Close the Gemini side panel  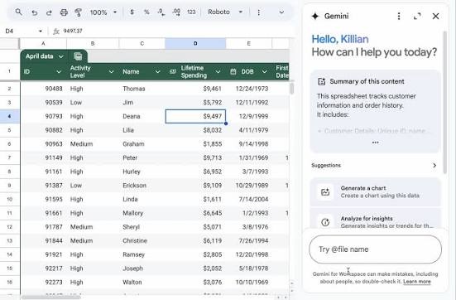coord(435,16)
